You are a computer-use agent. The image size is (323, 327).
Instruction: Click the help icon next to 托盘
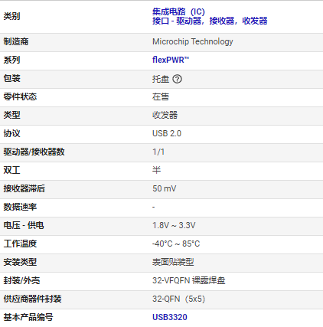tap(177, 79)
